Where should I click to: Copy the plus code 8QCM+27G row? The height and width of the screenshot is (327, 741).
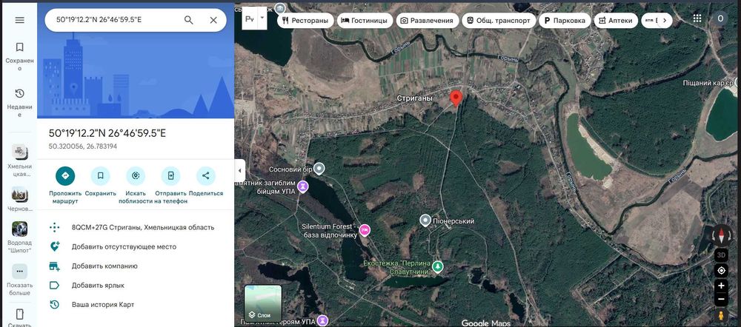(136, 227)
